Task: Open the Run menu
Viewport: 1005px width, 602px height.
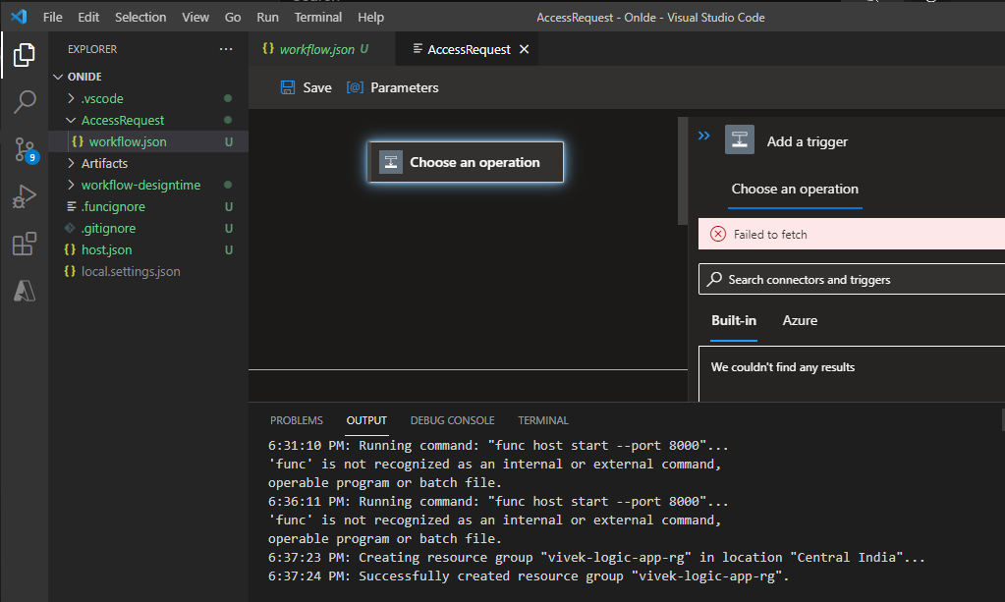Action: pos(267,18)
